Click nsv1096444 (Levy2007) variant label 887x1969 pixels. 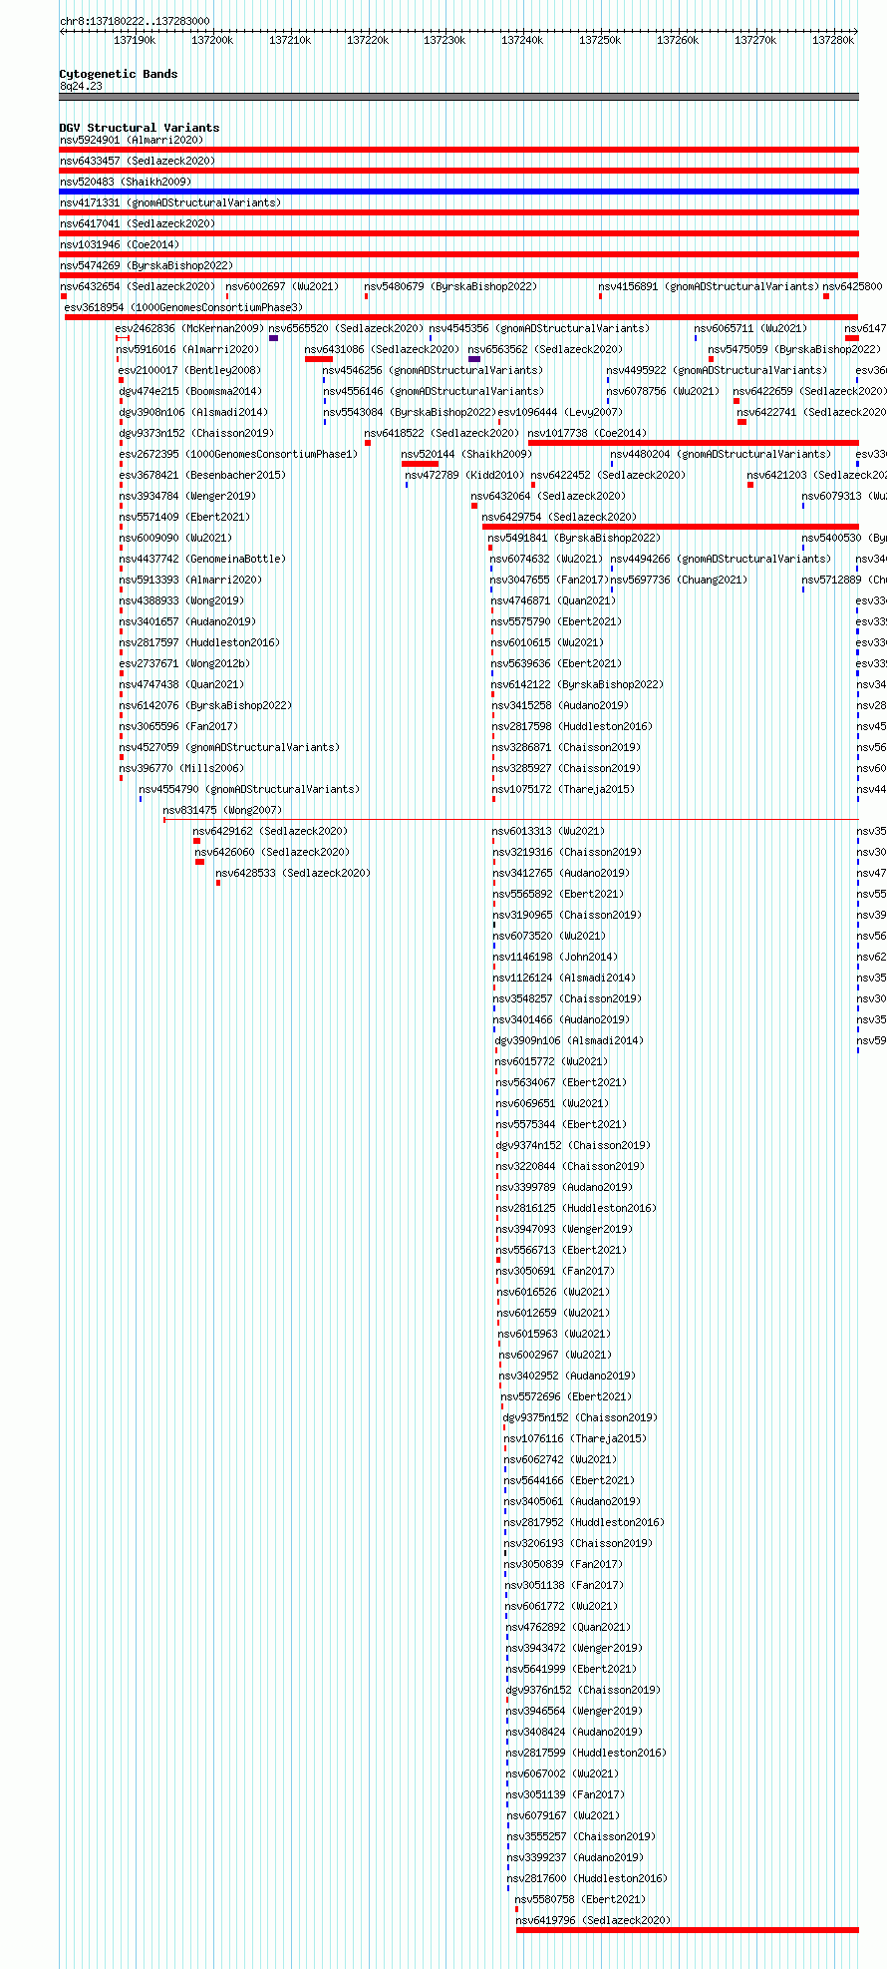coord(560,412)
